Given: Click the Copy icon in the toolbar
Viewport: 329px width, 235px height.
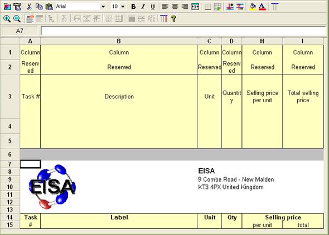Looking at the screenshot, I should pos(39,7).
